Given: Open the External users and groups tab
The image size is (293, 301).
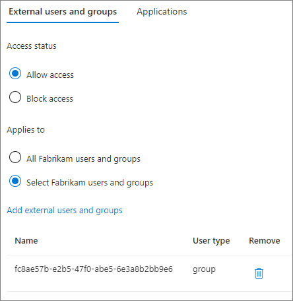Looking at the screenshot, I should point(63,12).
